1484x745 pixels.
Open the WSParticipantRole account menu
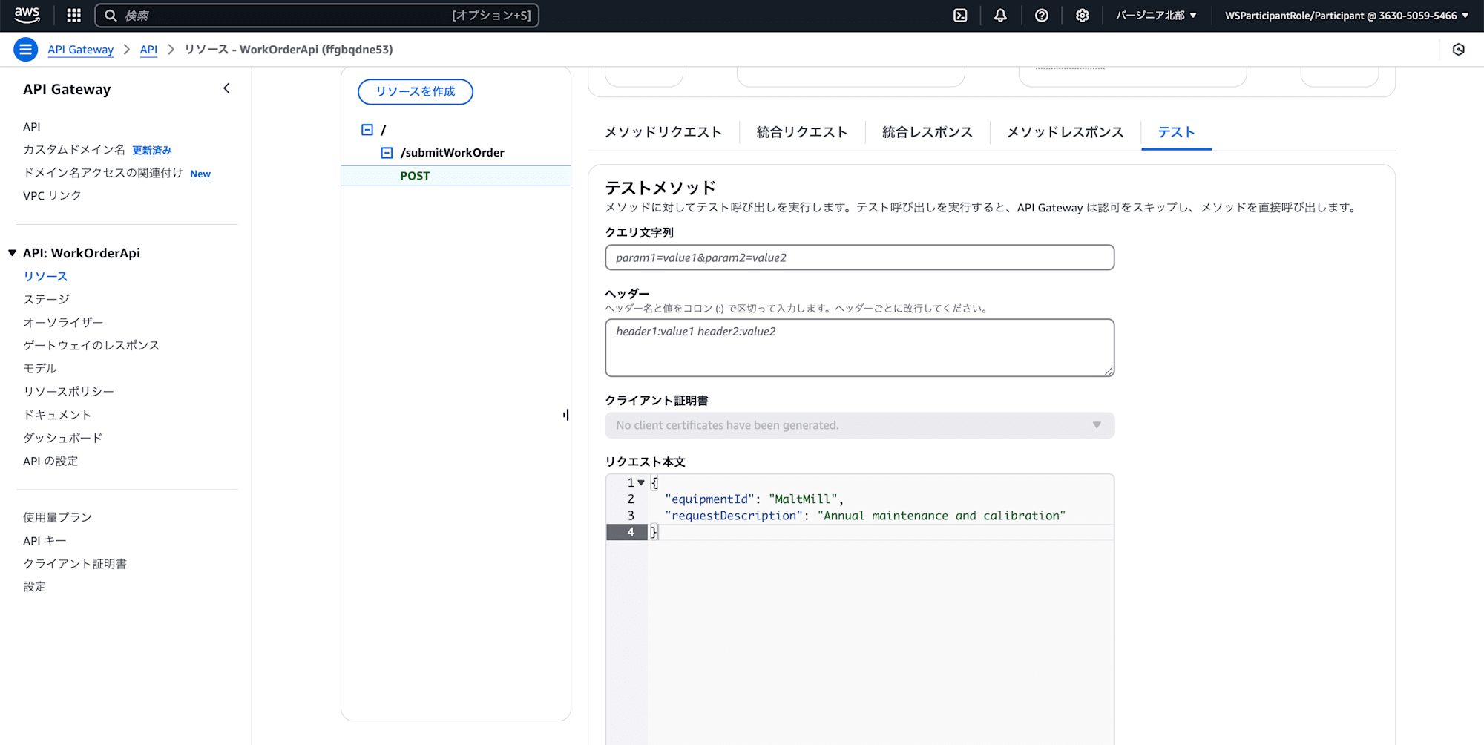1347,15
